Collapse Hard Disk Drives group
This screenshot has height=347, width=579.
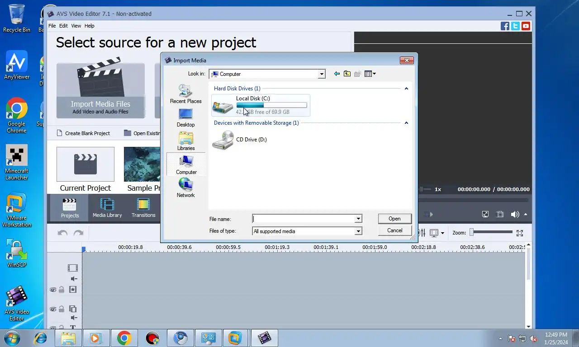click(x=406, y=89)
